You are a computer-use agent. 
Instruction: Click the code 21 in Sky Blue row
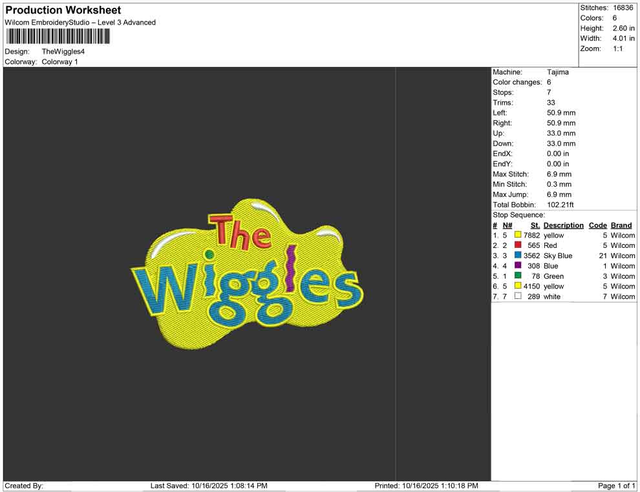click(x=603, y=256)
